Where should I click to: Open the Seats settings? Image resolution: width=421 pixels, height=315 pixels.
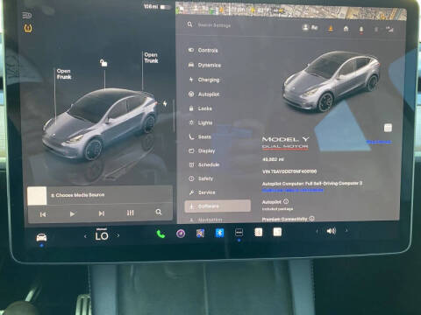click(200, 136)
